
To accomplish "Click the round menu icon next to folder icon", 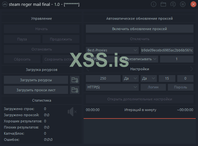I will 173,5.
